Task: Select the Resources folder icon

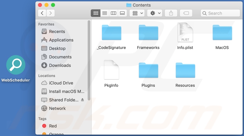Action: click(x=185, y=70)
